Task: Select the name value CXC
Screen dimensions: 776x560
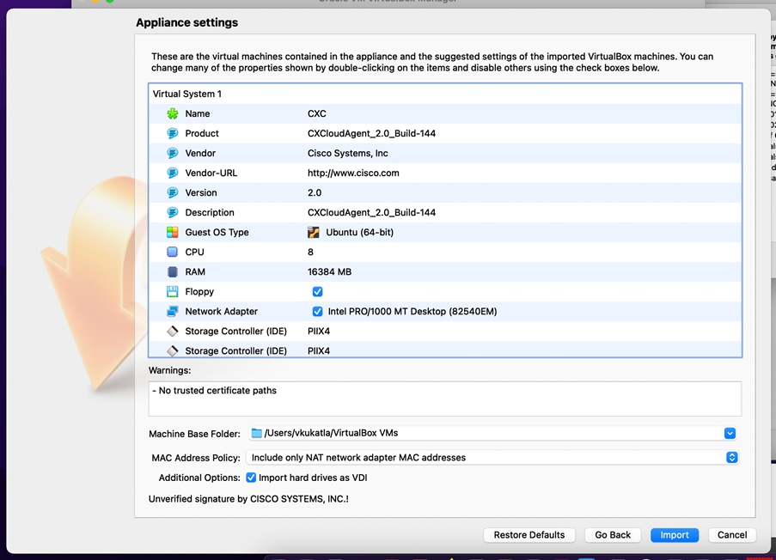Action: pos(317,113)
